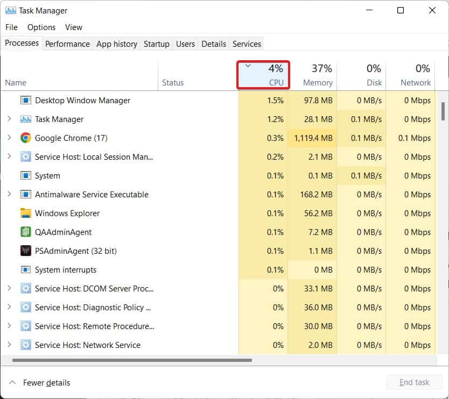Viewport: 449px width, 399px height.
Task: Click the horizontal scrollbar thumb
Action: click(132, 360)
